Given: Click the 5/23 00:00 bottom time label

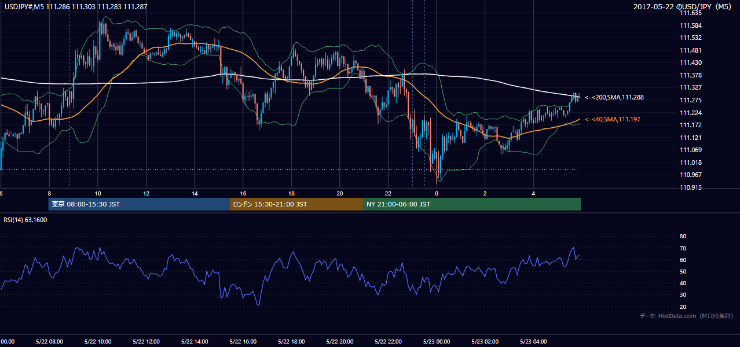Looking at the screenshot, I should click(x=436, y=342).
